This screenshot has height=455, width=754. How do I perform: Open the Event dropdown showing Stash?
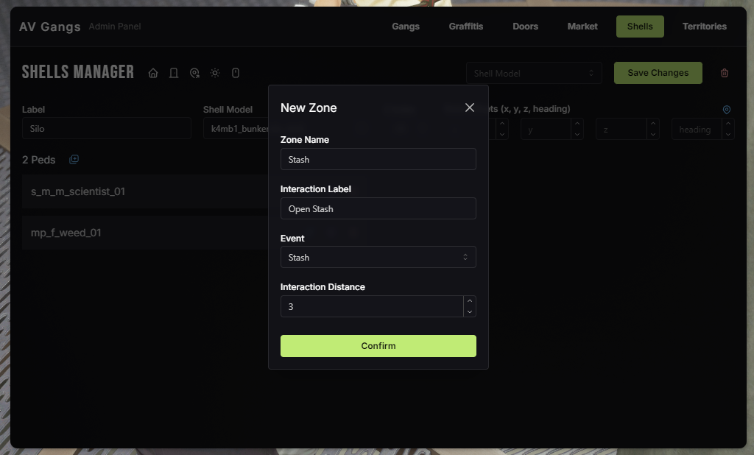(378, 258)
